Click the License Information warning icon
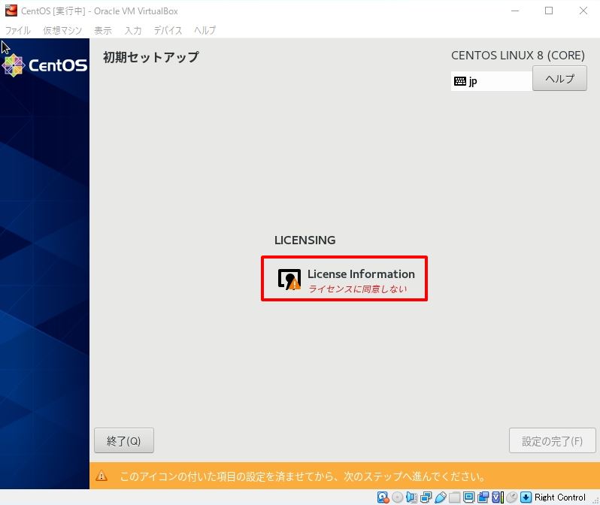600x505 pixels. pyautogui.click(x=289, y=280)
